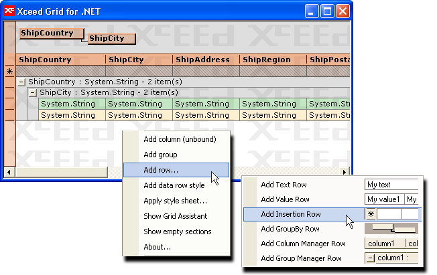Viewport: 437px width, 275px height.
Task: Click the horizontal scrollbar thumb
Action: (62, 172)
